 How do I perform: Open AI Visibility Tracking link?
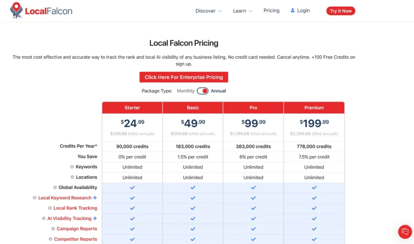click(69, 219)
